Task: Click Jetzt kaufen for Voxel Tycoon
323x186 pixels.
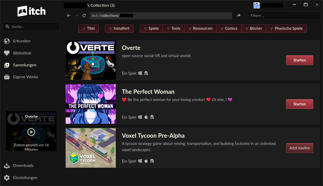Action: 299,148
